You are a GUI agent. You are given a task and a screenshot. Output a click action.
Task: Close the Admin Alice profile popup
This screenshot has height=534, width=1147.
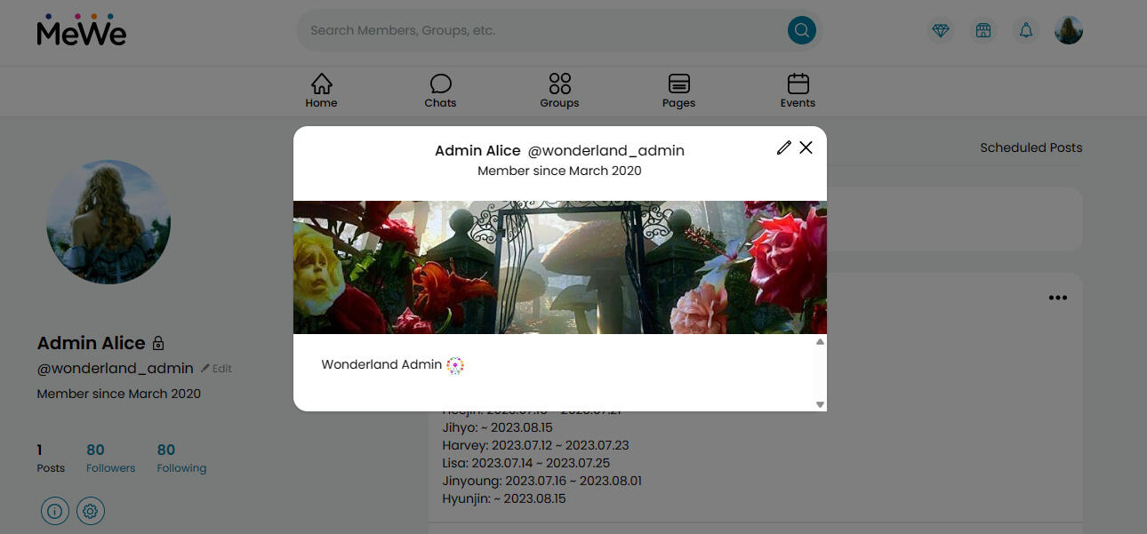[x=806, y=147]
